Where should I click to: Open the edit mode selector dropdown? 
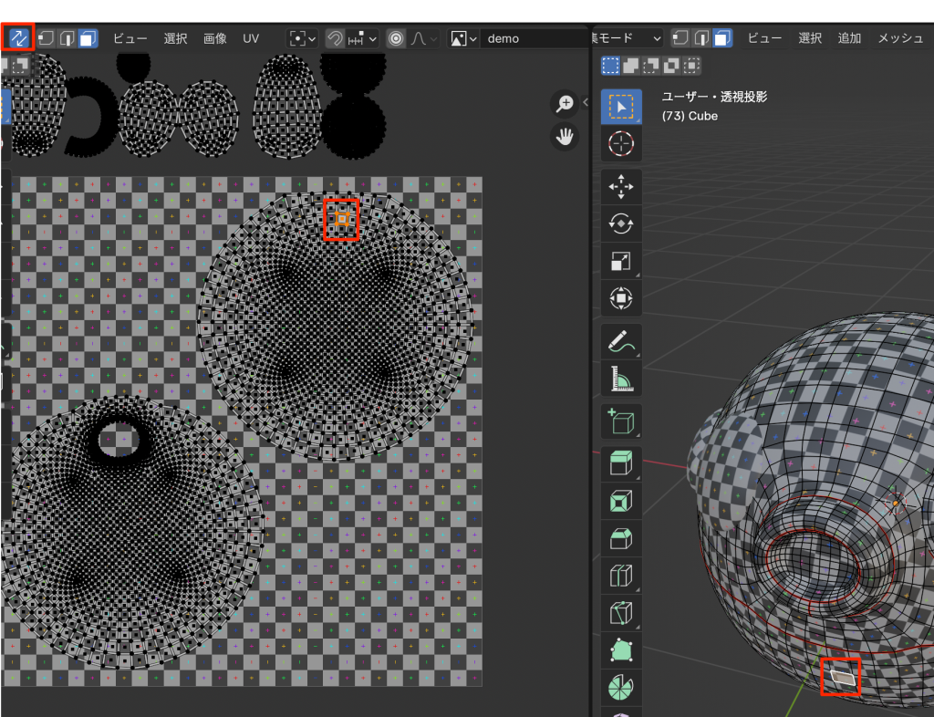pyautogui.click(x=629, y=38)
